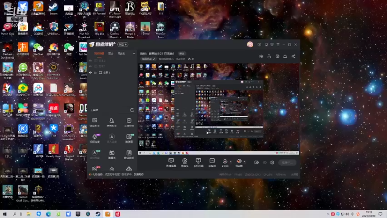387x218 pixels.
Task: Toggle the preview eye icon beside gear
Action: click(x=265, y=162)
